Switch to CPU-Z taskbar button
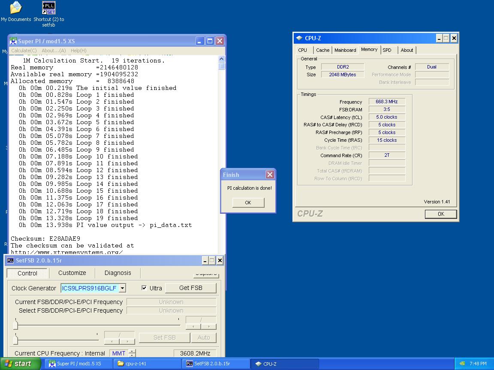494x370 pixels. coord(285,364)
